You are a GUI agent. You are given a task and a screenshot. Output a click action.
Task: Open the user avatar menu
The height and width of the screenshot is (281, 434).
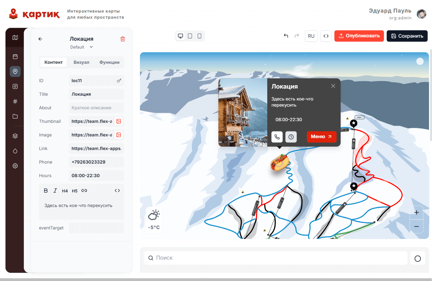click(421, 14)
